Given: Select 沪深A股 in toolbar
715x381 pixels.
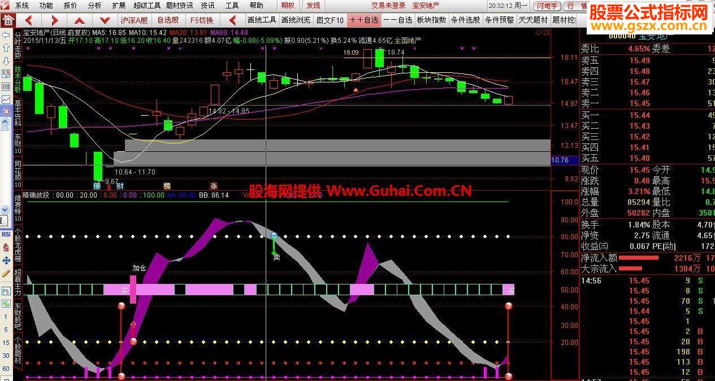Looking at the screenshot, I should (134, 20).
